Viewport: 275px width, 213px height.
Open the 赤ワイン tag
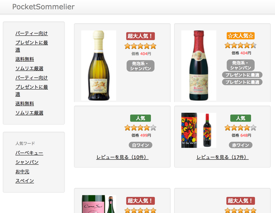tap(241, 145)
